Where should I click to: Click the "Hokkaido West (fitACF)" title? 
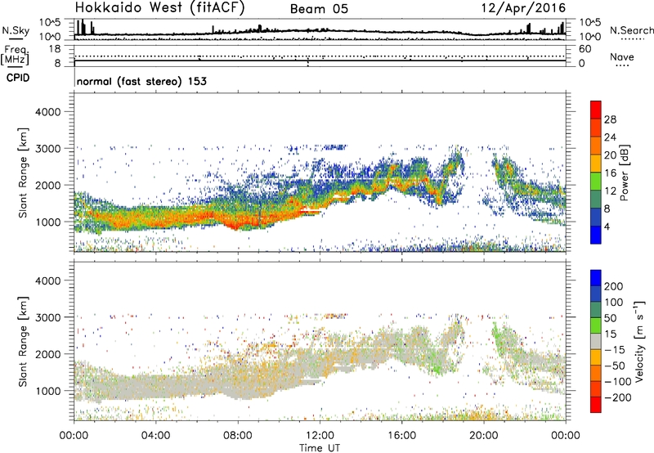[159, 7]
